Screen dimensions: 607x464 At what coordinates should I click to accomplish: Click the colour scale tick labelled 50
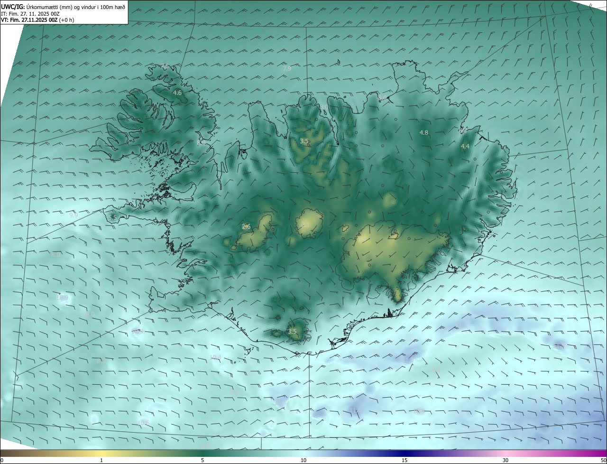tap(603, 460)
